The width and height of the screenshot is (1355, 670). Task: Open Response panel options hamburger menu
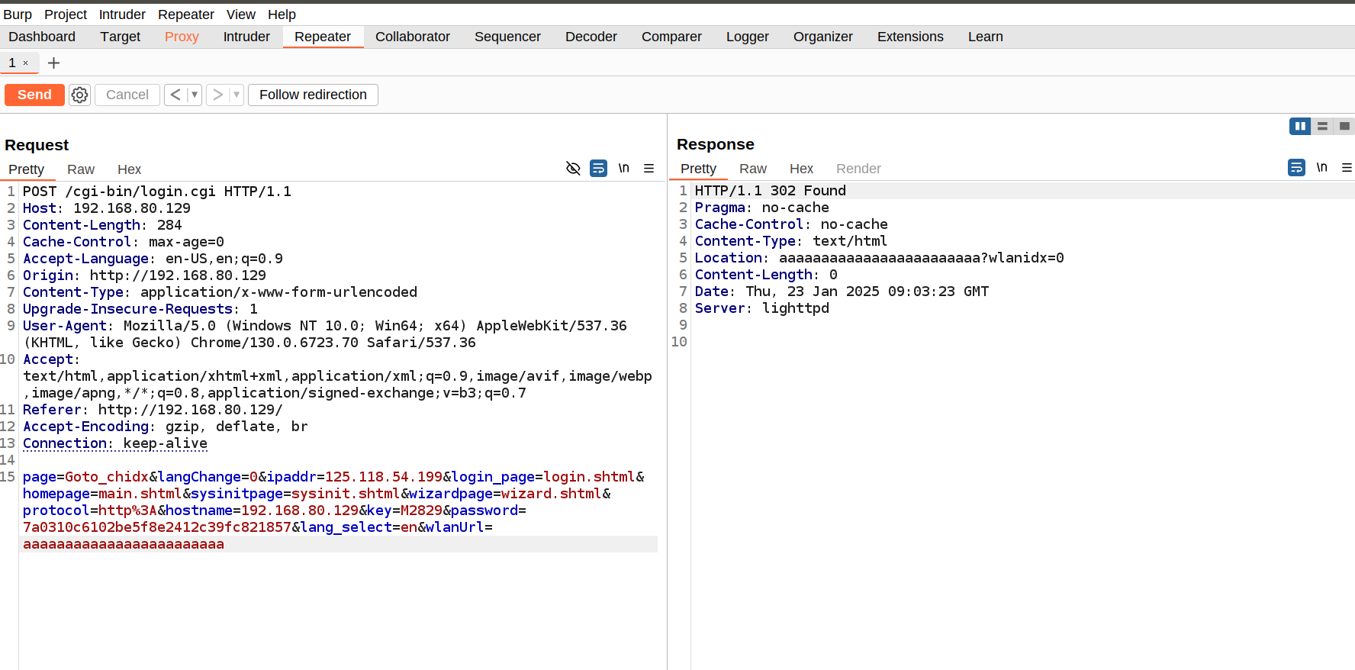pyautogui.click(x=1347, y=167)
